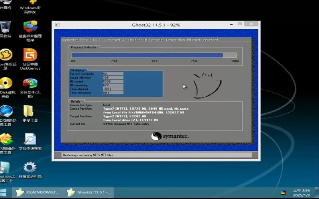
Task: Click the Symantec Ghost copyright header line
Action: click(140, 40)
